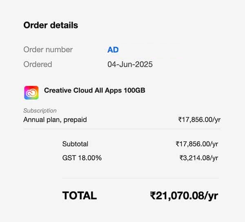Select the Creative Cloud All Apps 100GB title
The height and width of the screenshot is (222, 245).
tap(94, 90)
